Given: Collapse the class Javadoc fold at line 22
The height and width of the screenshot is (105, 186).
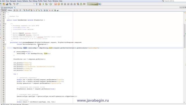Looking at the screenshot, I should click(5, 13).
